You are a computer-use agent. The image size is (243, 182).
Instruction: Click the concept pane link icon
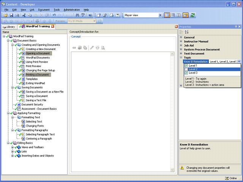pyautogui.click(x=74, y=48)
